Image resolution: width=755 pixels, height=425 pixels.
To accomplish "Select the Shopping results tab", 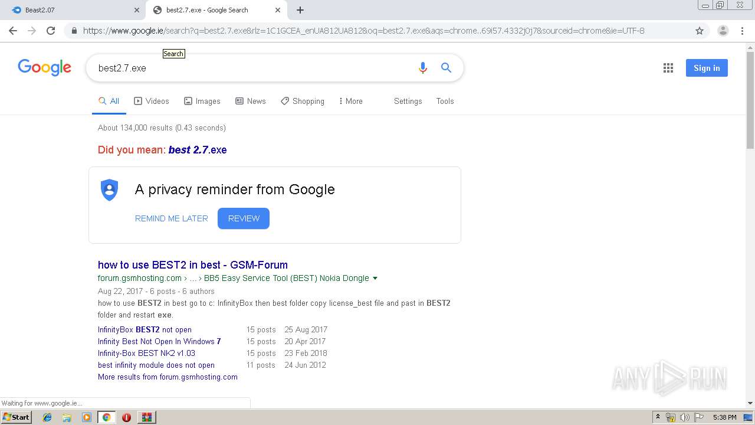I will [x=303, y=102].
